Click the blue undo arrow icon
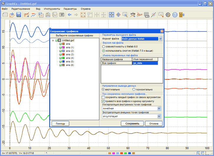Image resolution: width=214 pixels, height=156 pixels. click(x=70, y=15)
